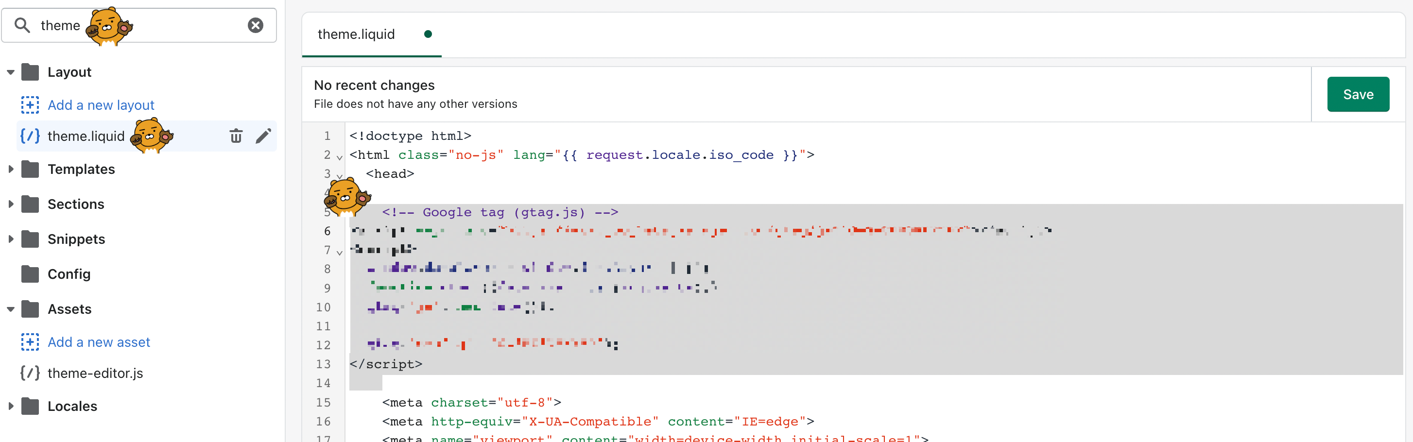Click the X-UA-Compatible meta line

(x=598, y=421)
